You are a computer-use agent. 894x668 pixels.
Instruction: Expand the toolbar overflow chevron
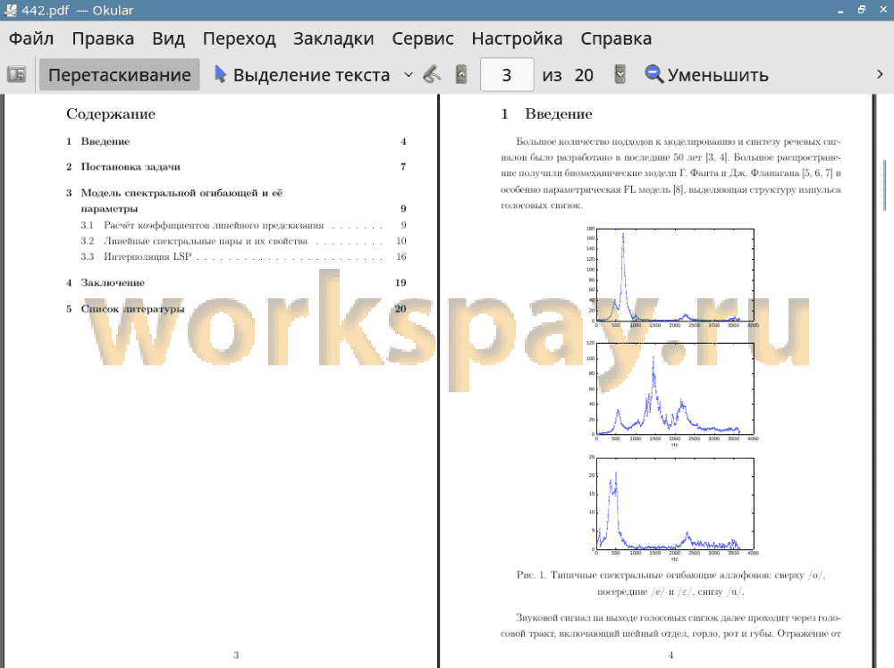tap(880, 75)
